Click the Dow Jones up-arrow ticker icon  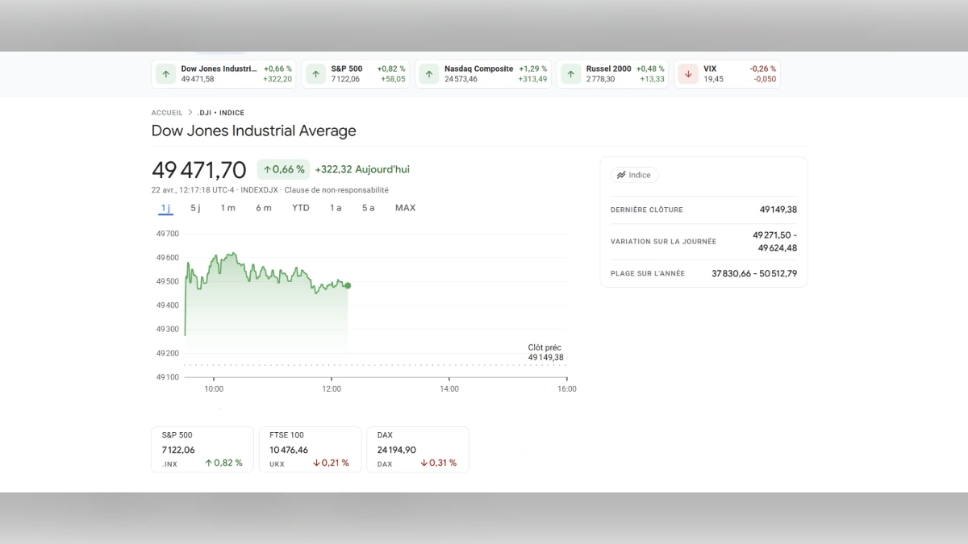[x=166, y=73]
